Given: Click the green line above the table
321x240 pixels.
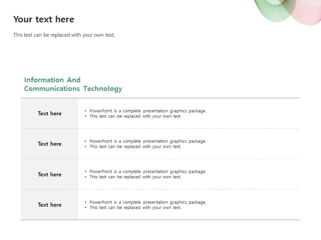Looking at the screenshot, I should (160, 98).
